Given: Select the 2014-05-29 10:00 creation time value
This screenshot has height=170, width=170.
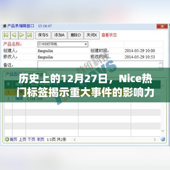Looking at the screenshot, I should click(x=140, y=51).
